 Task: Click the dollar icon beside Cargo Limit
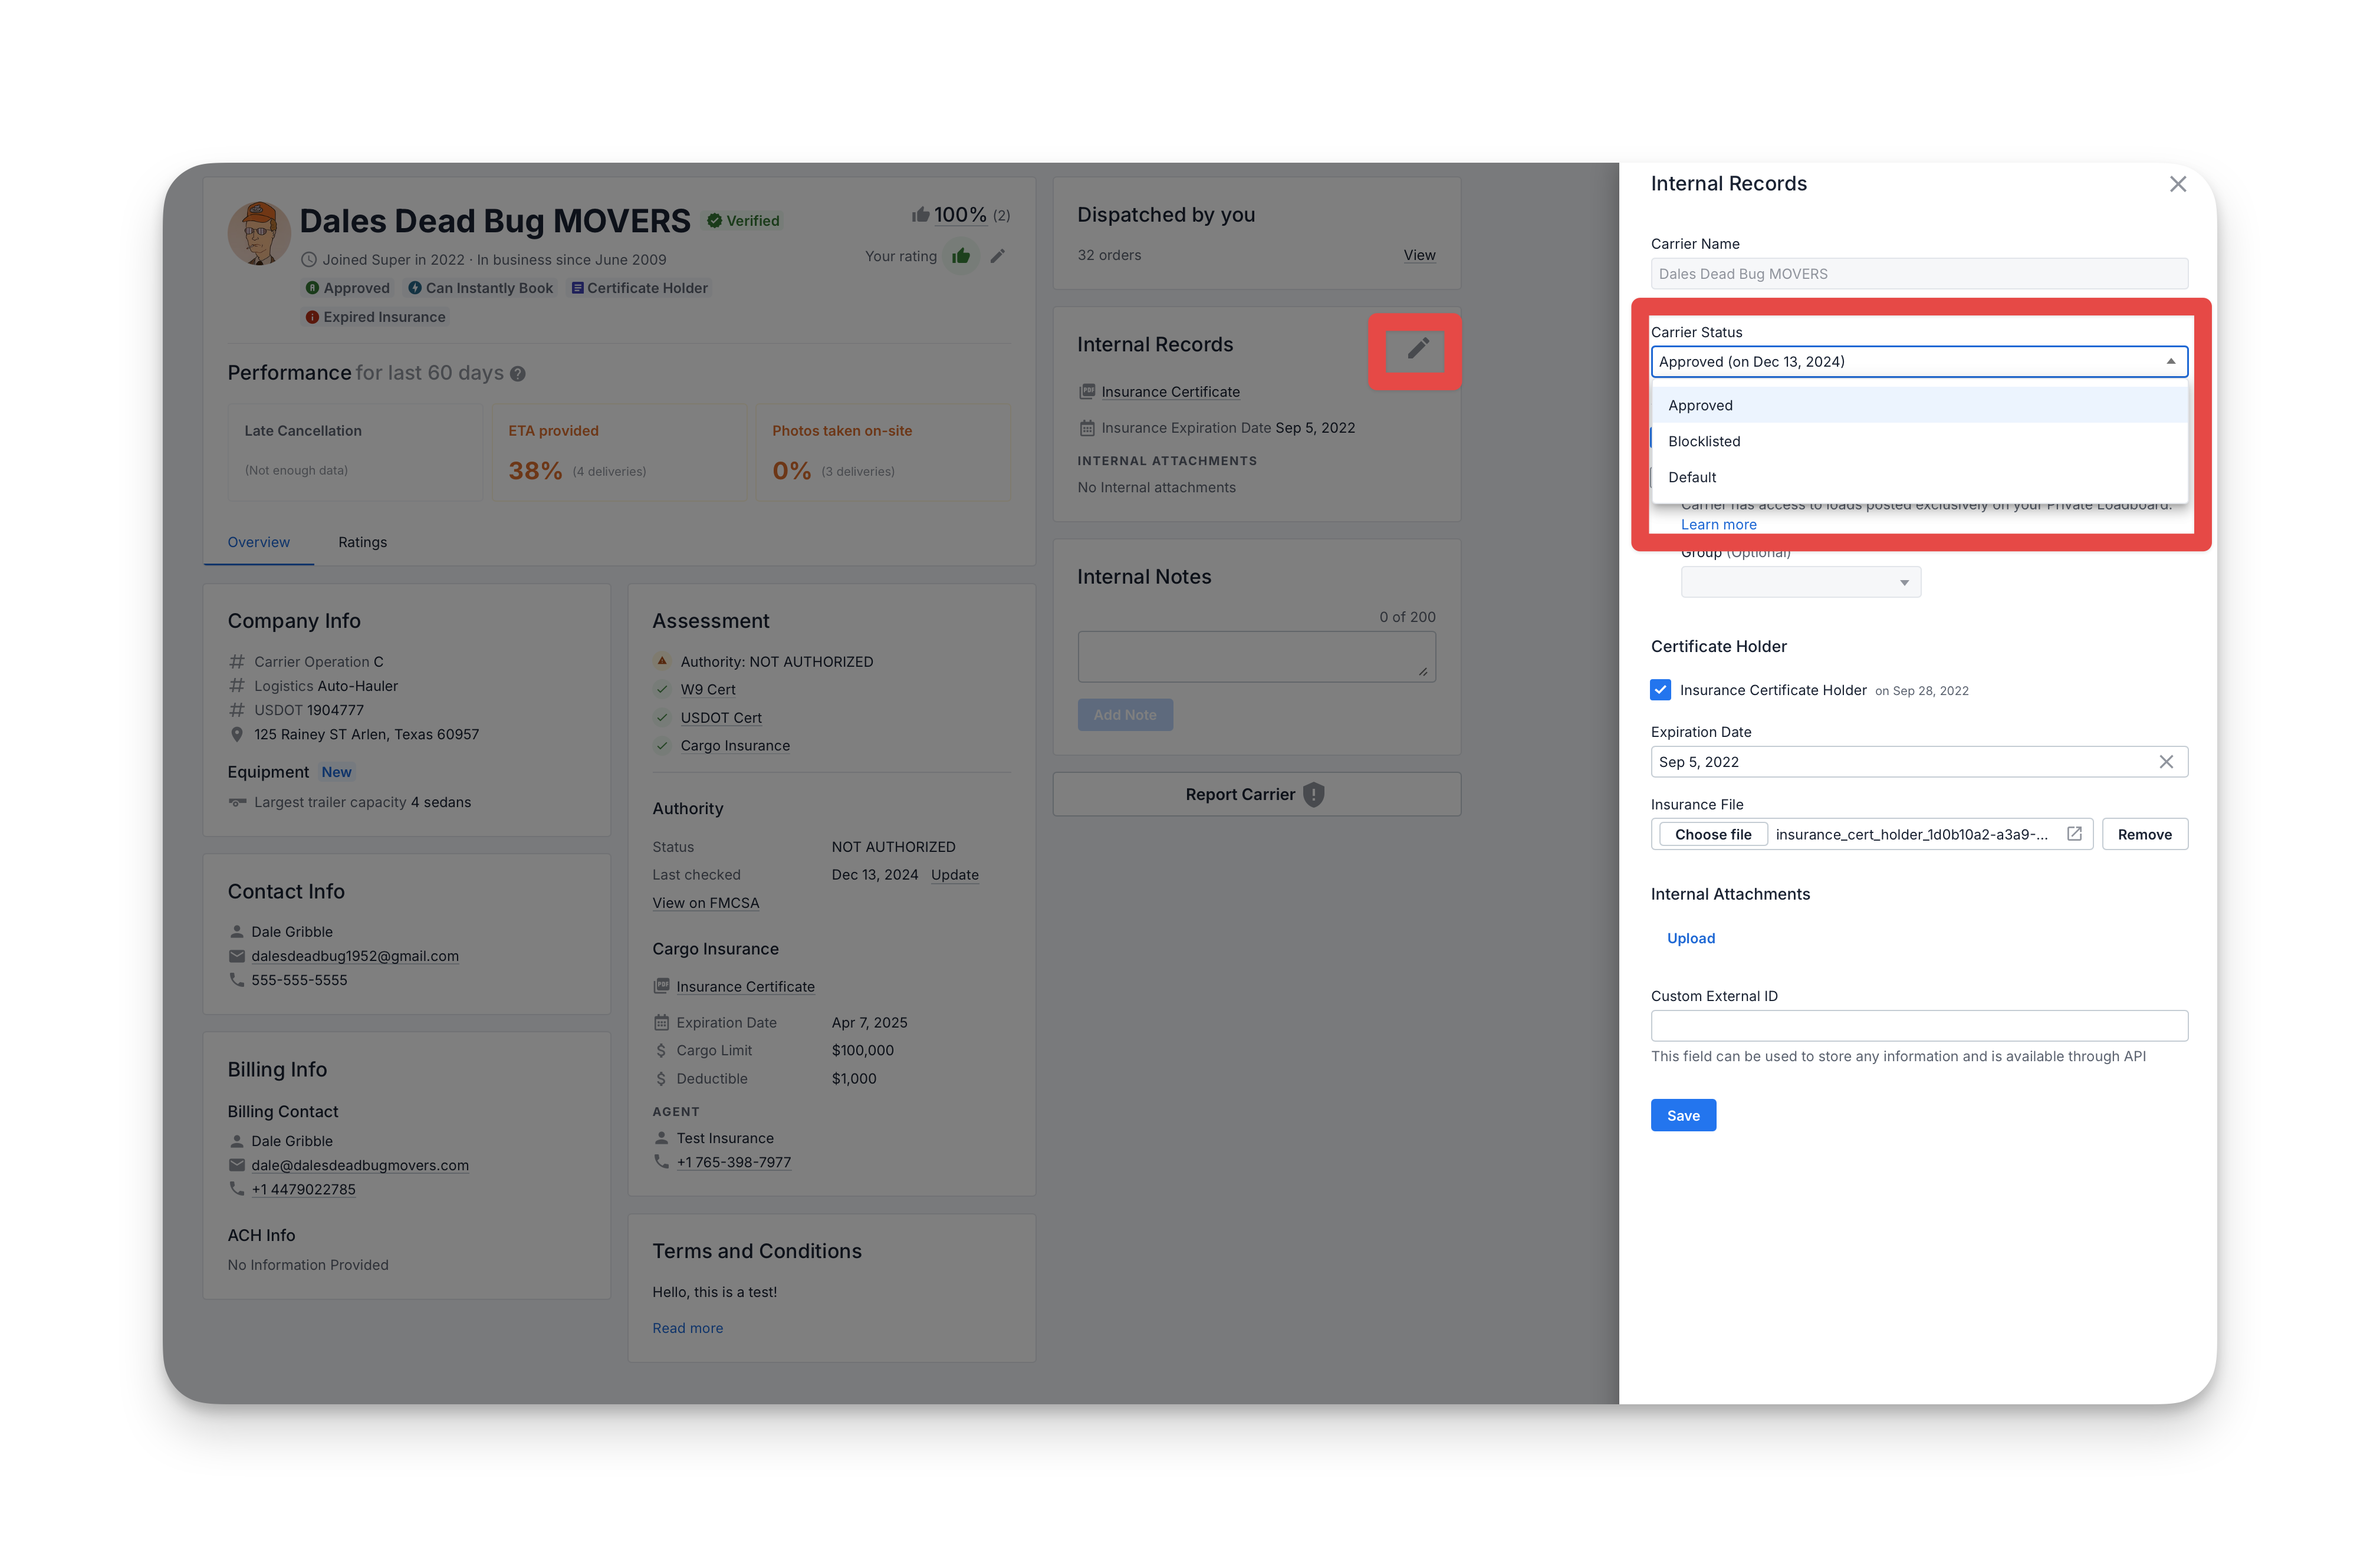(661, 1050)
